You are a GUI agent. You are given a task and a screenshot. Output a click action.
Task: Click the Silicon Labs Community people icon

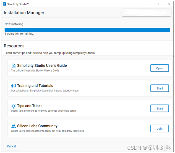click(x=14, y=126)
